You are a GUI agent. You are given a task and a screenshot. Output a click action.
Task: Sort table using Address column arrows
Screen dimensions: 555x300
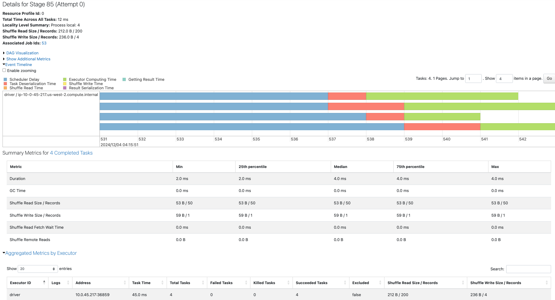click(x=125, y=283)
